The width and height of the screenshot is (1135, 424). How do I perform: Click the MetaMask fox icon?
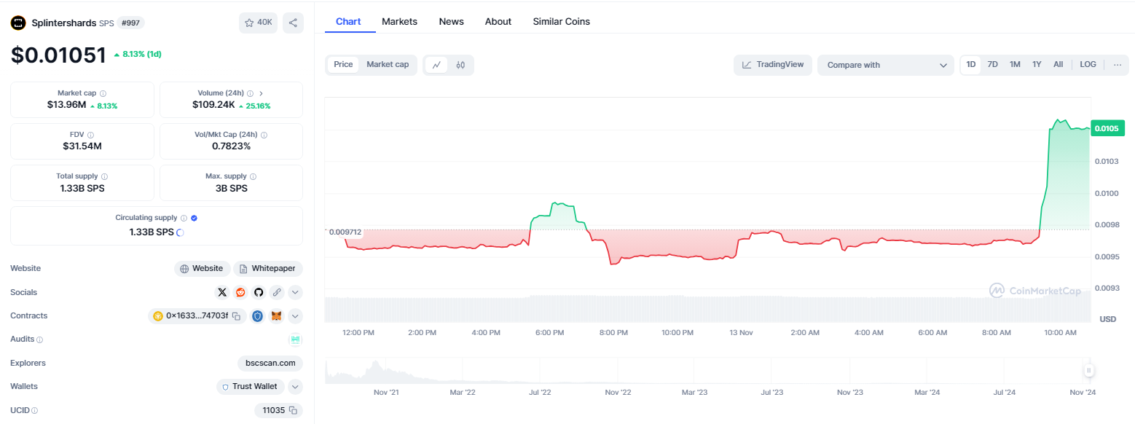(x=276, y=316)
